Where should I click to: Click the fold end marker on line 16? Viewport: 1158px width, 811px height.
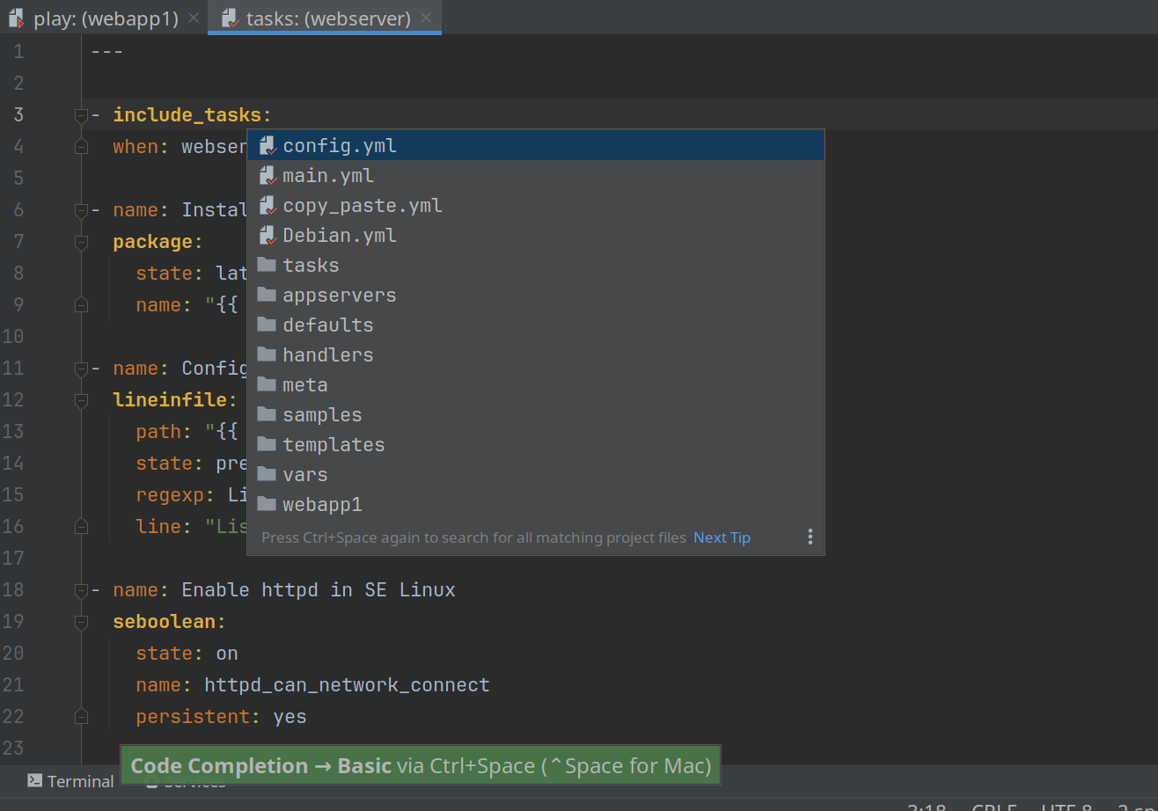pyautogui.click(x=81, y=527)
